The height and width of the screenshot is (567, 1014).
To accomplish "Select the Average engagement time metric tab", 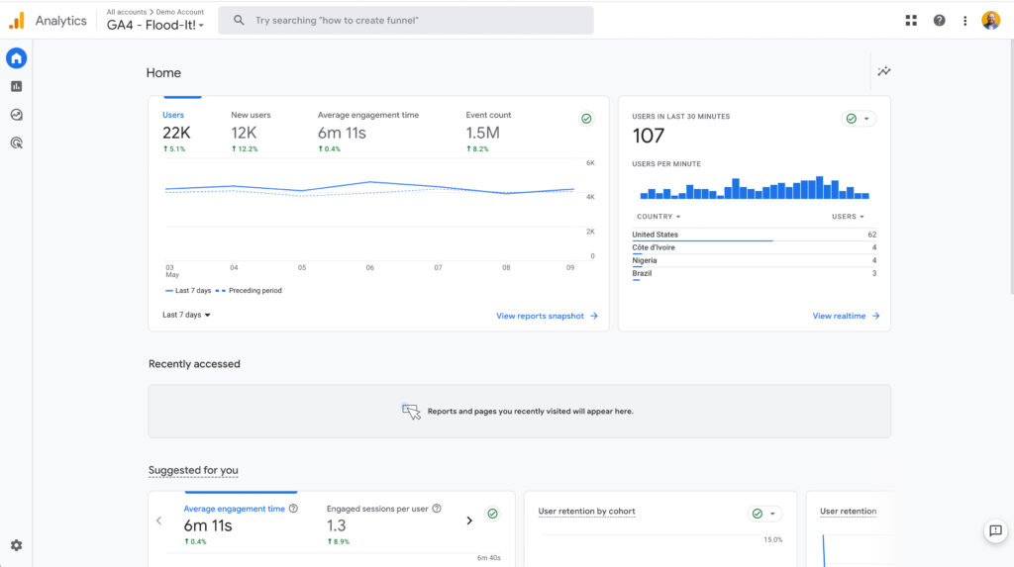I will pyautogui.click(x=367, y=127).
